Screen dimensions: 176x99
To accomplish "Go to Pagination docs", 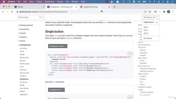I will (24, 94).
